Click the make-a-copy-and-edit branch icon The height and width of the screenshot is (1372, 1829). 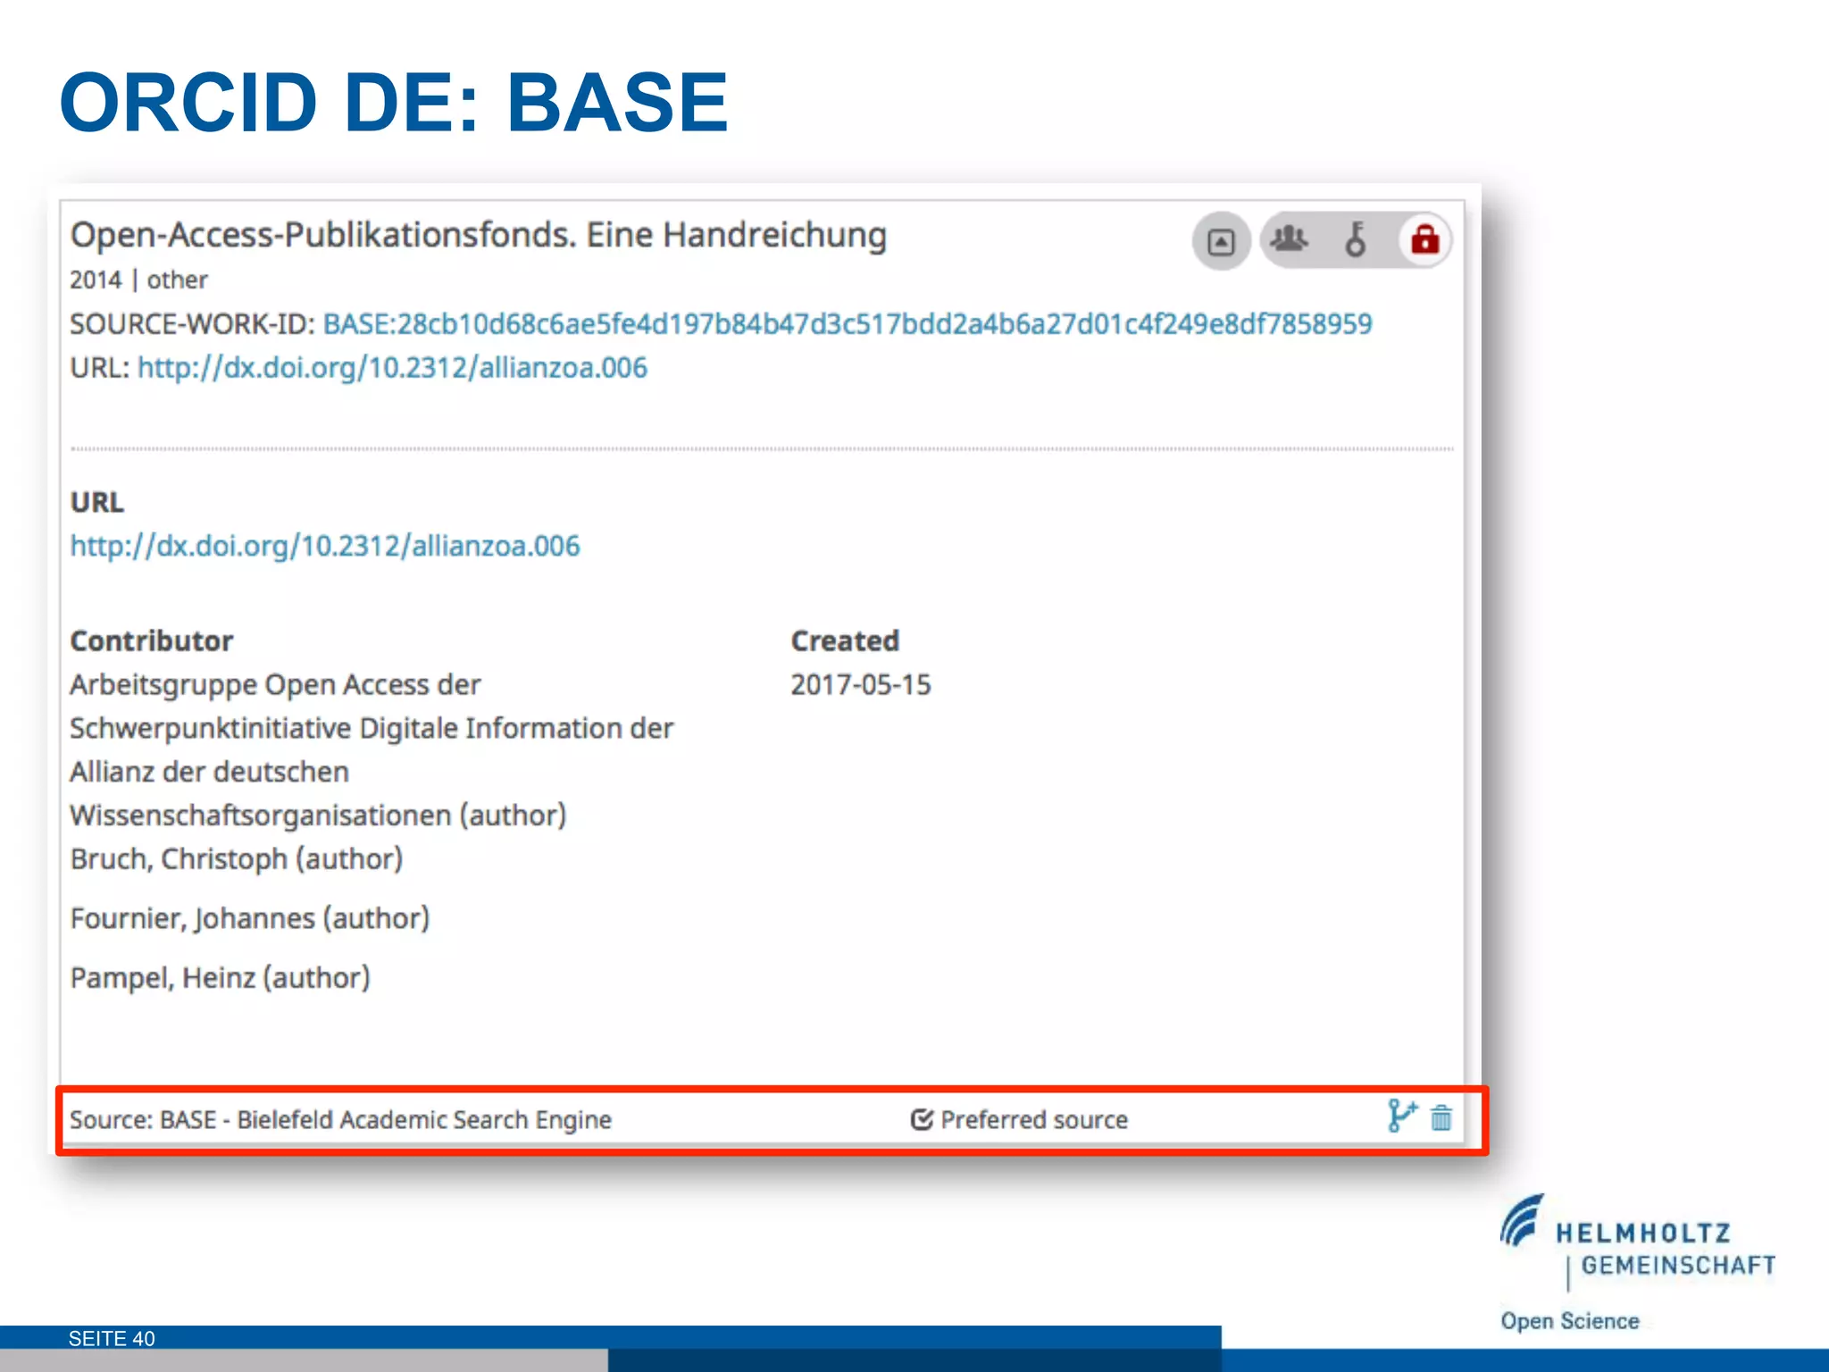point(1402,1116)
